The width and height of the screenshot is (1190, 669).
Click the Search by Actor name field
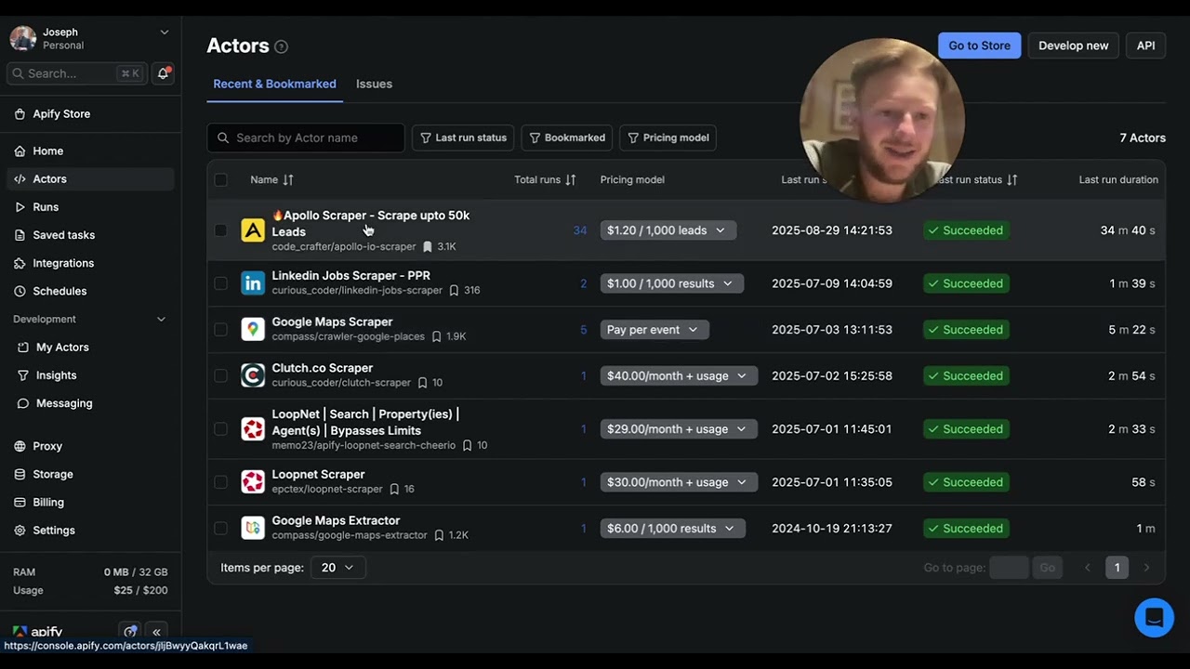click(x=306, y=138)
